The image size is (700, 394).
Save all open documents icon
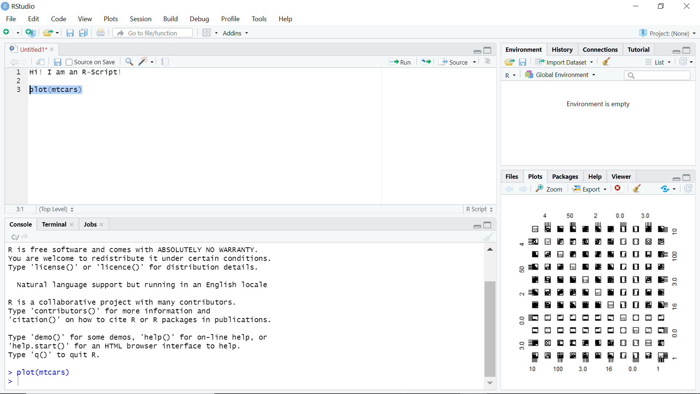(83, 33)
